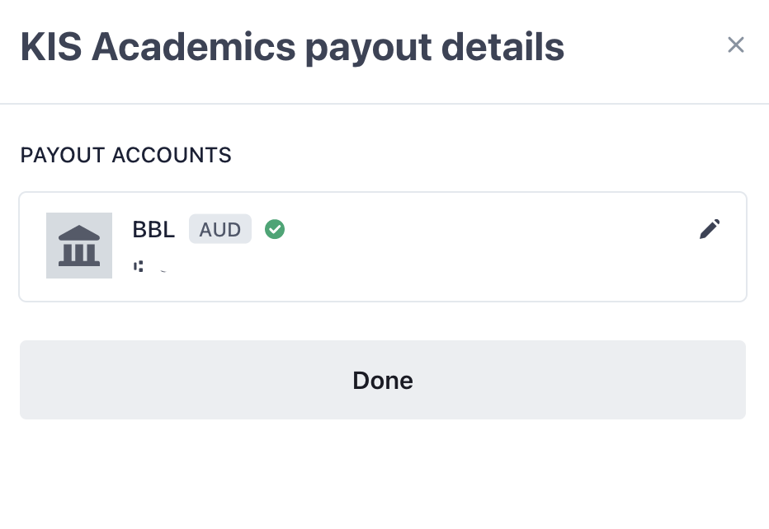Image resolution: width=769 pixels, height=529 pixels.
Task: Open editing via the pencil icon
Action: tap(710, 229)
